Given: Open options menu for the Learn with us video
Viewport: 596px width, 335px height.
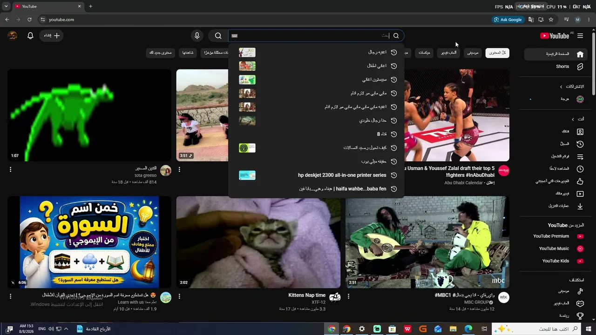Looking at the screenshot, I should [x=10, y=296].
